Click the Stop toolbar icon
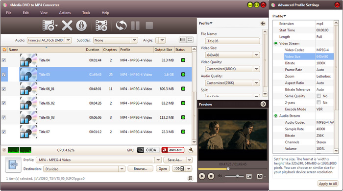 [149, 26]
